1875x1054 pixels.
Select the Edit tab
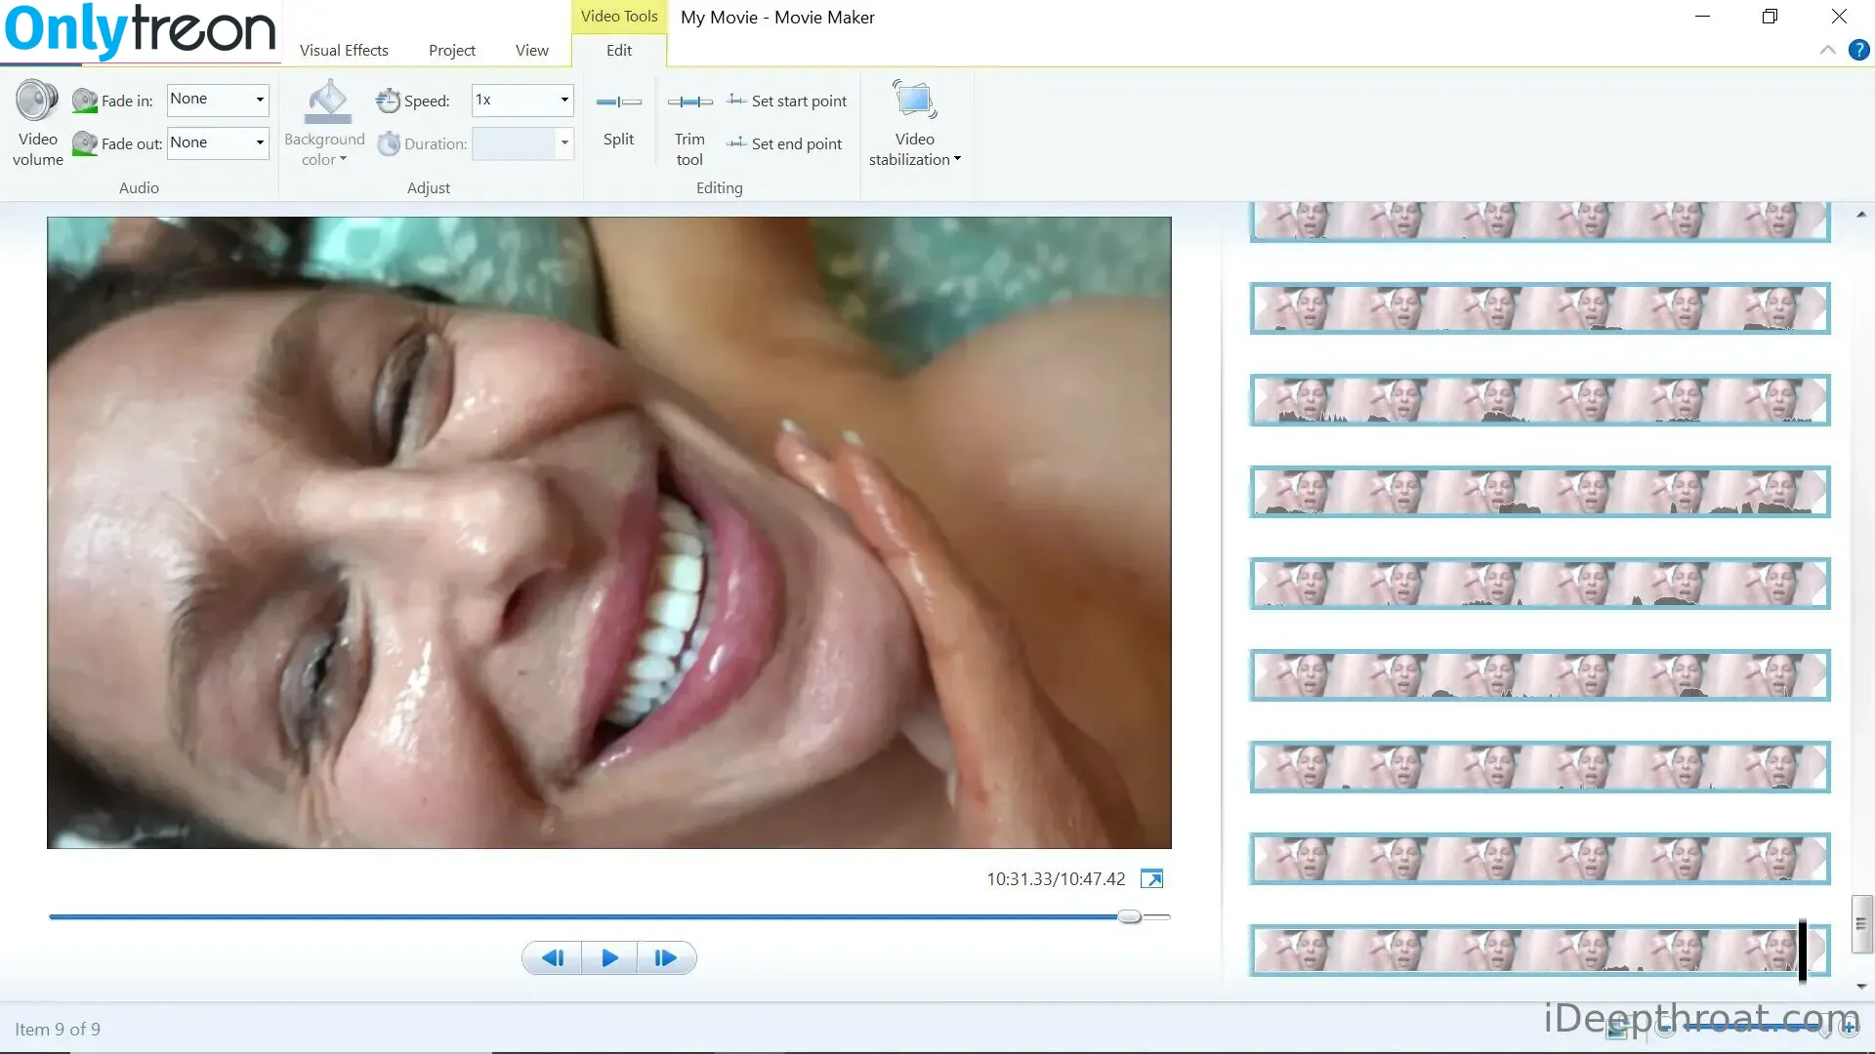(619, 50)
